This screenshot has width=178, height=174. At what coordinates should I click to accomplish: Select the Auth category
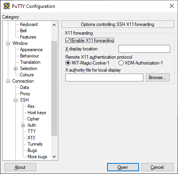[x=32, y=125]
